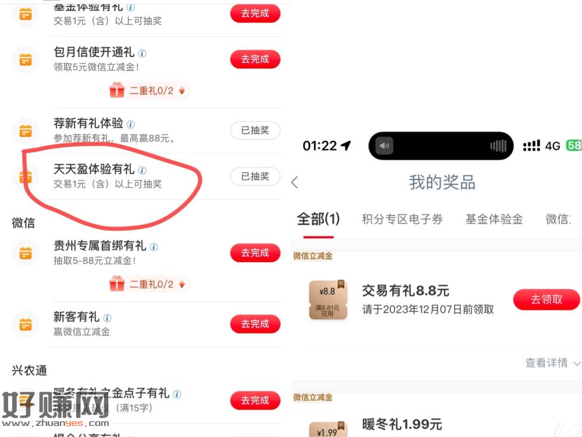
Task: Tap back arrow on 我的奖品 page
Action: click(294, 182)
